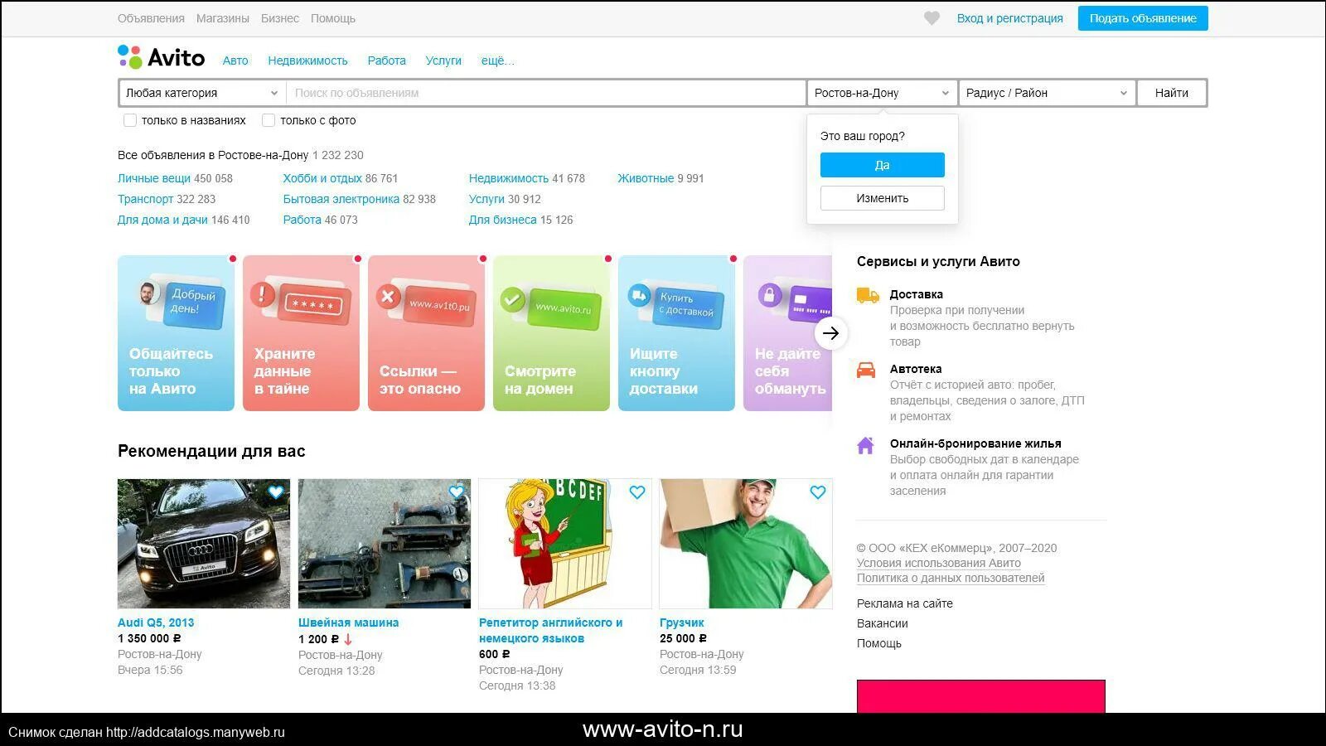Screen dimensions: 1326x746
Task: Click 'Подать объявление' button
Action: [1143, 18]
